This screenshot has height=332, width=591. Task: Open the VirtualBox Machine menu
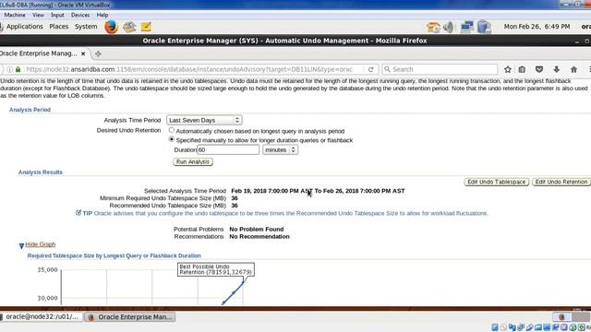tap(15, 15)
